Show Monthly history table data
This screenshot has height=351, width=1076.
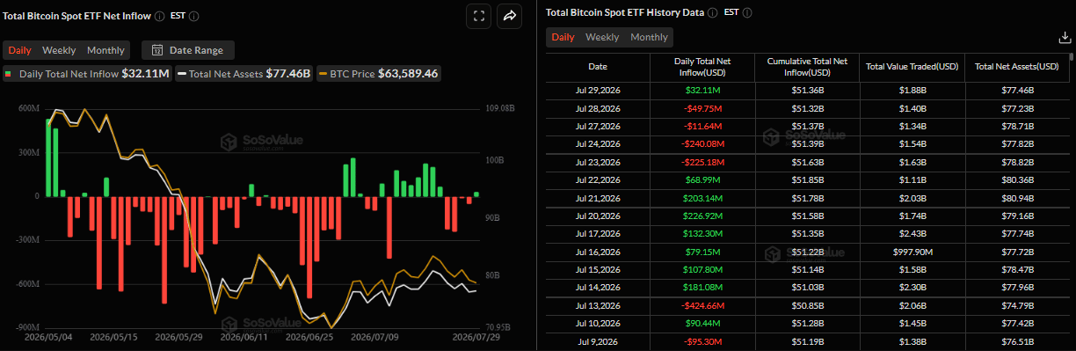649,37
